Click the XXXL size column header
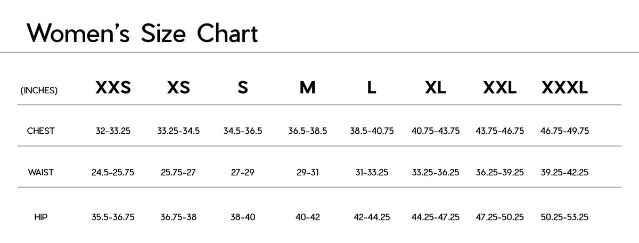 pos(564,88)
